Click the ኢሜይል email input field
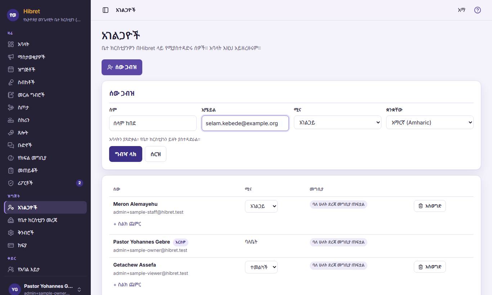Screen dimensions: 492x295 click(x=245, y=123)
